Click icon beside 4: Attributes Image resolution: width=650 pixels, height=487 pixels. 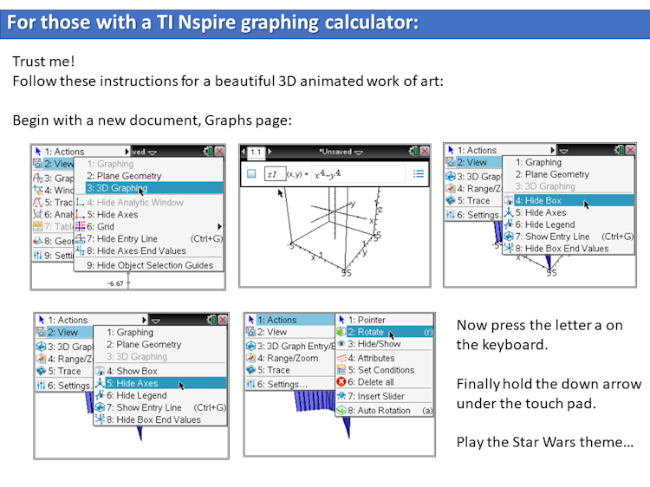(x=341, y=358)
